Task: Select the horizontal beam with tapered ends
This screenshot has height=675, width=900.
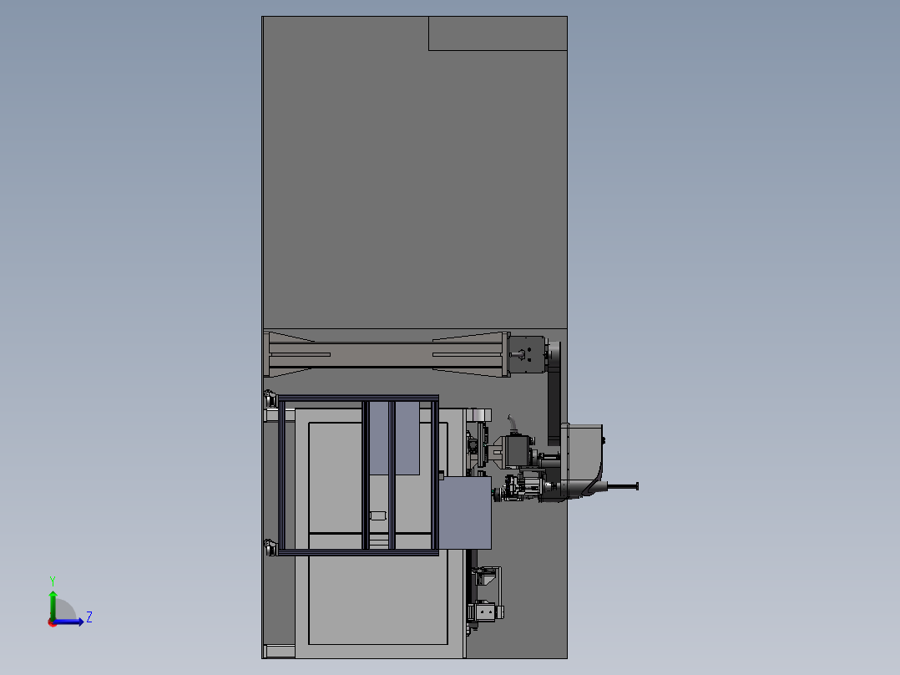Action: [x=387, y=354]
